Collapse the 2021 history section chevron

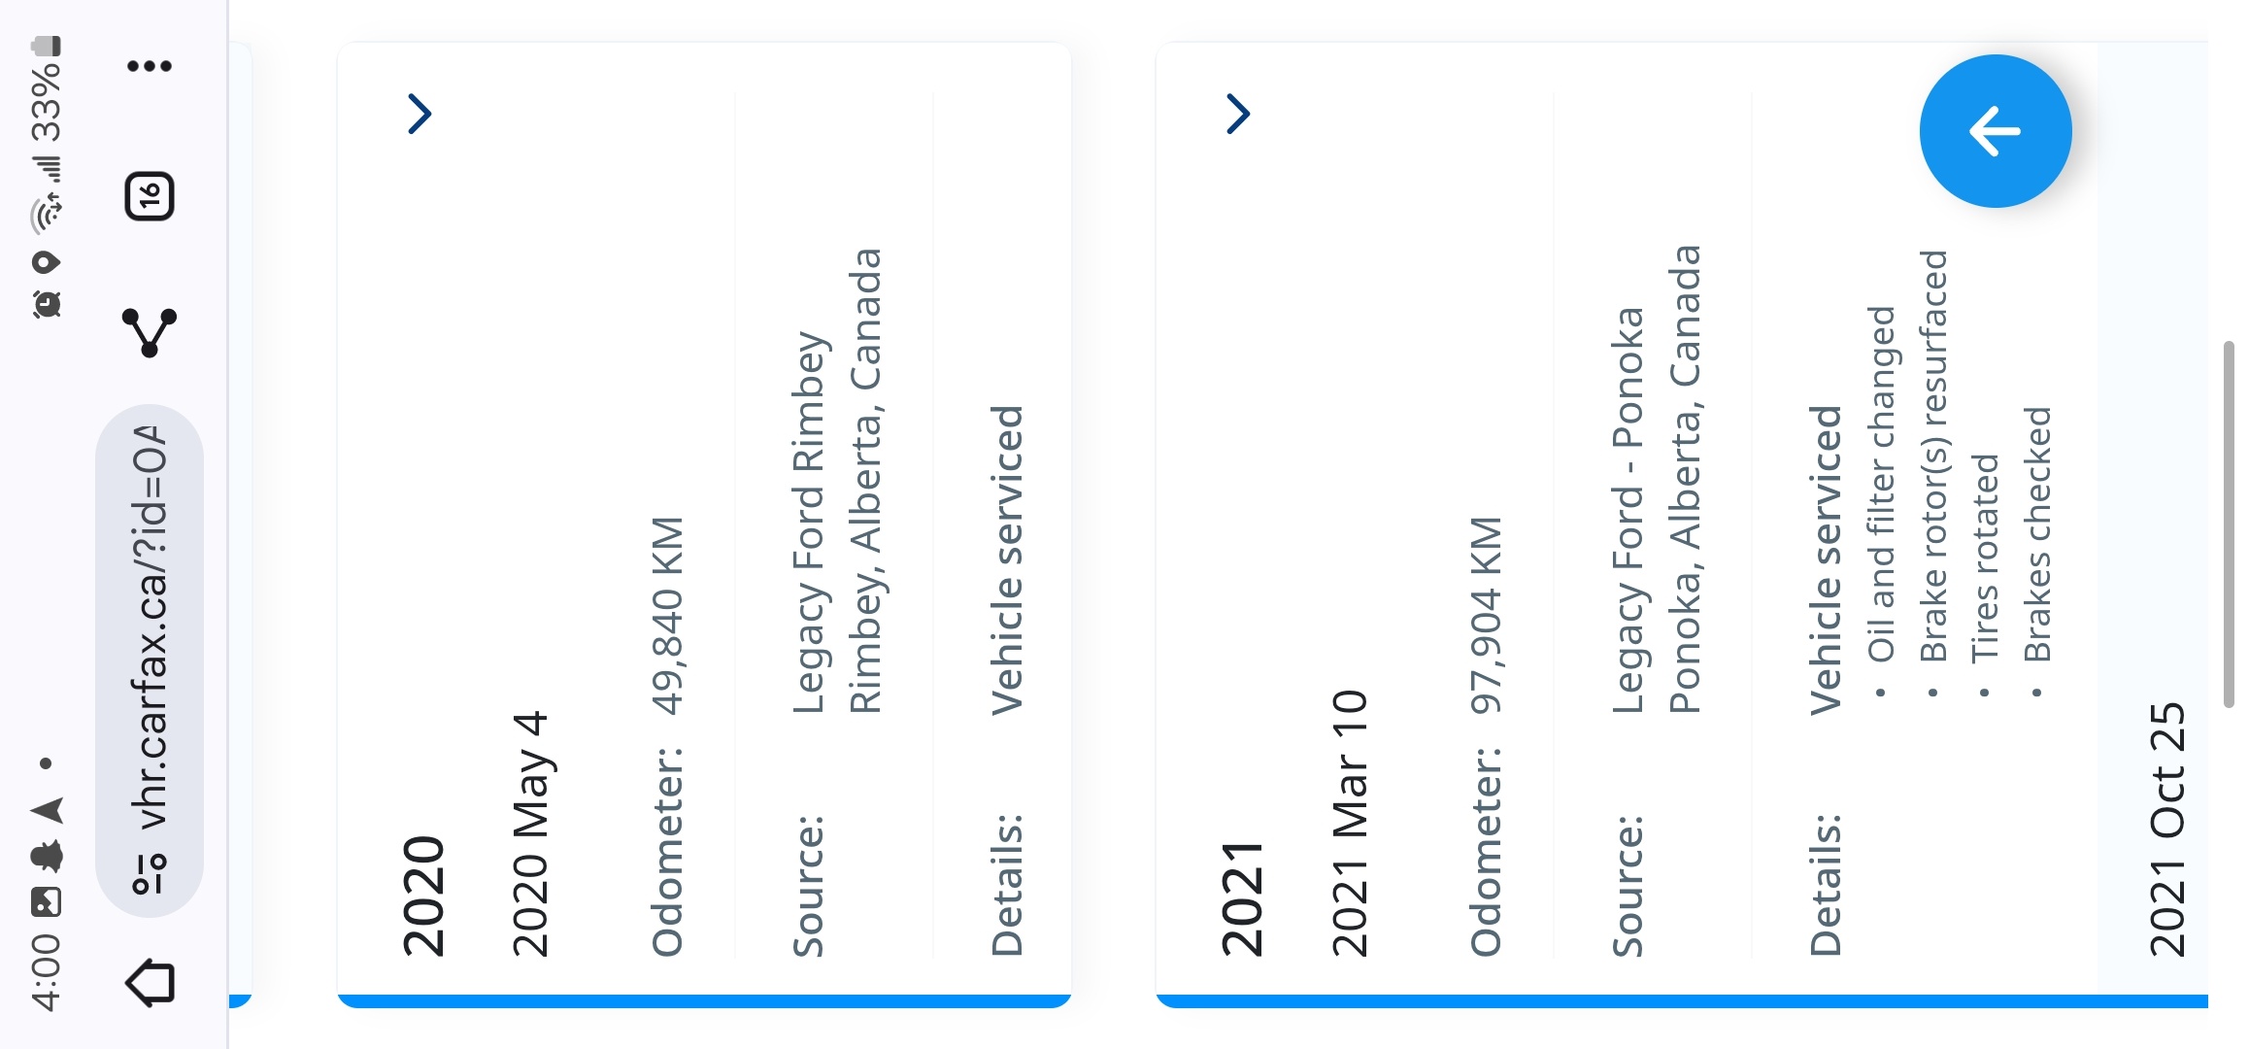pyautogui.click(x=1238, y=114)
